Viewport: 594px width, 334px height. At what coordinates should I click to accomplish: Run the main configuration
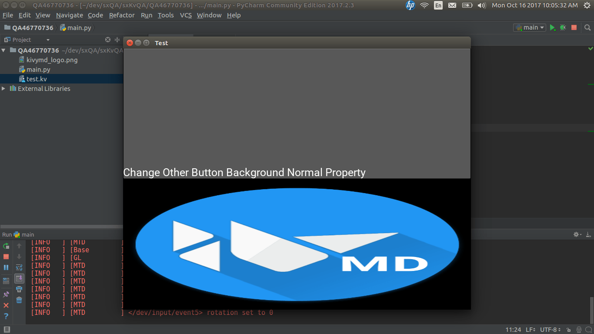(x=553, y=27)
